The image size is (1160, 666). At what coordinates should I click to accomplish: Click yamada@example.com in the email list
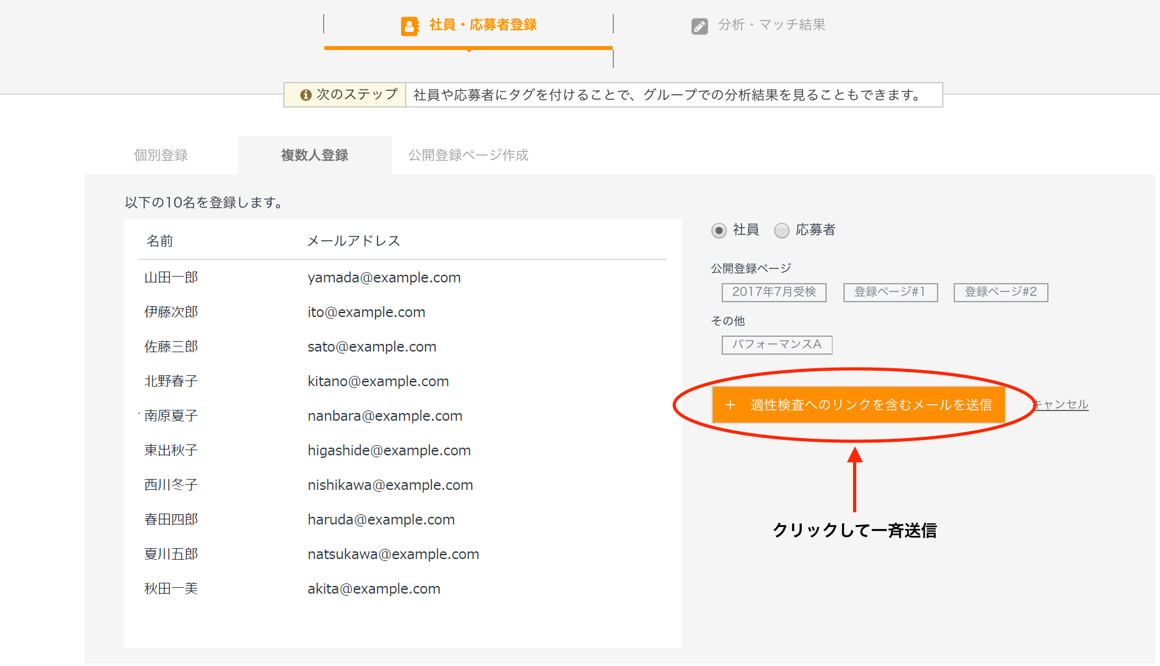pyautogui.click(x=383, y=277)
